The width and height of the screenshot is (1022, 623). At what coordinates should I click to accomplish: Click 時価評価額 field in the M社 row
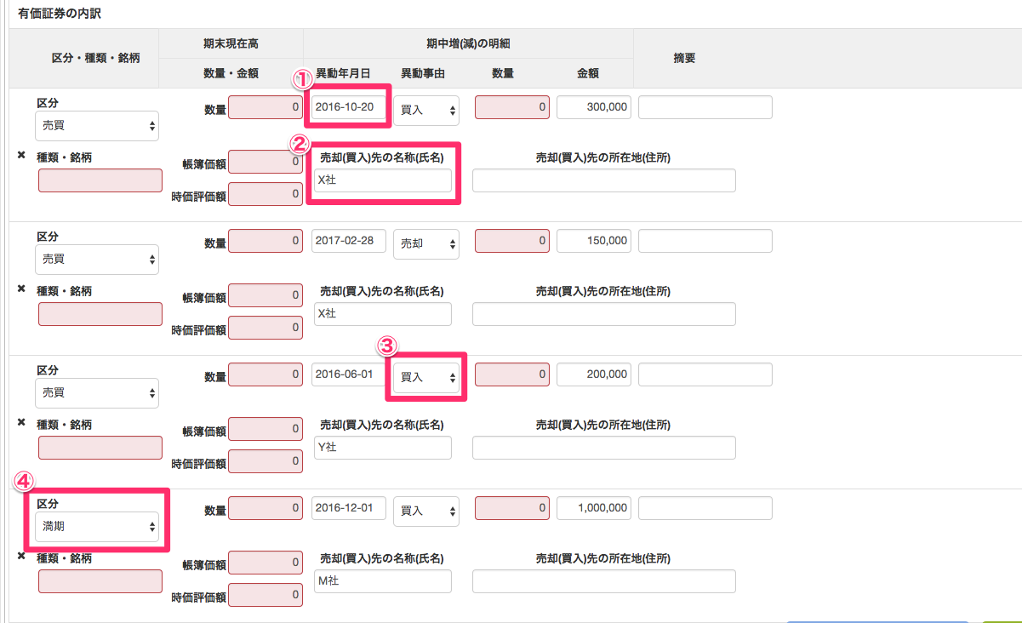point(265,595)
